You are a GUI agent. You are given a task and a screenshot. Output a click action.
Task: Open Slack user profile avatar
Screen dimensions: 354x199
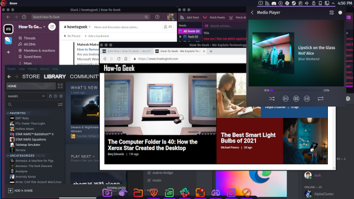pyautogui.click(x=170, y=17)
